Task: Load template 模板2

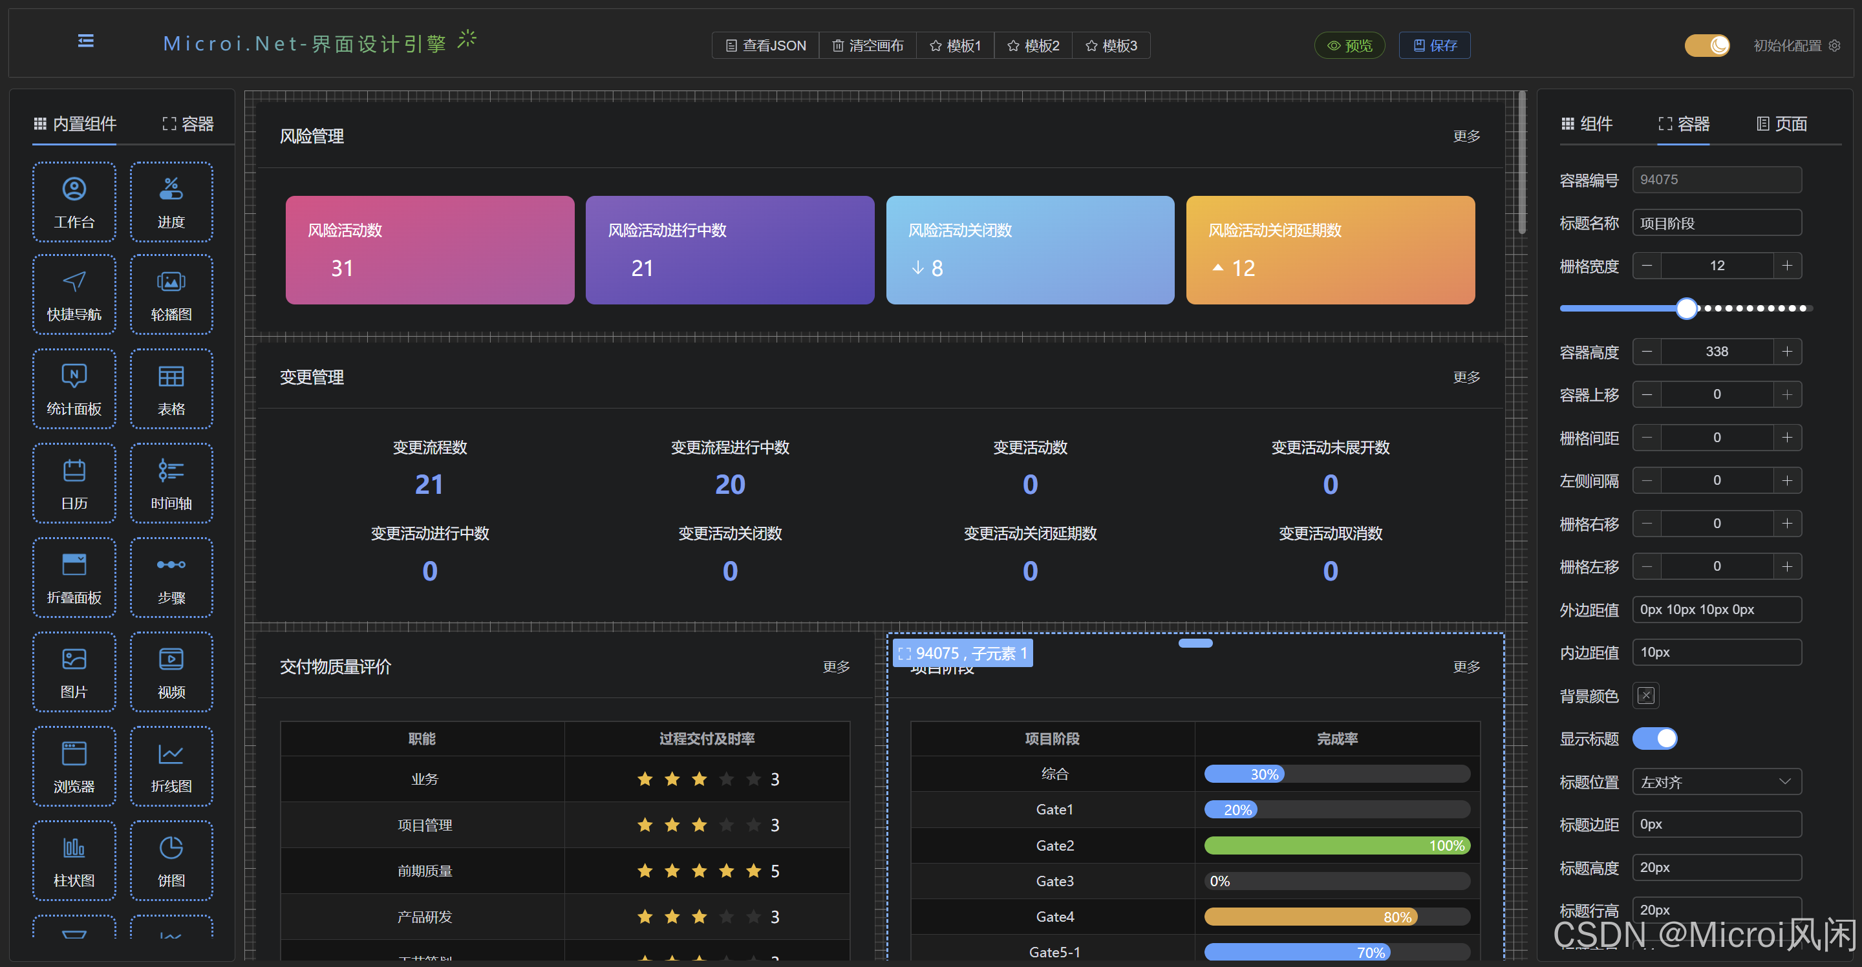Action: 1033,45
